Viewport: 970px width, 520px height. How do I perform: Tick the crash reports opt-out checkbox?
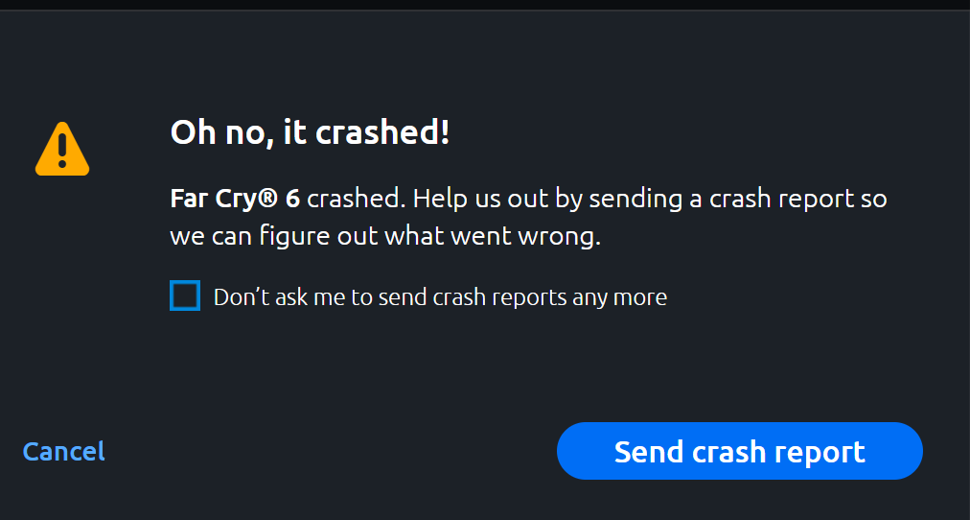185,295
